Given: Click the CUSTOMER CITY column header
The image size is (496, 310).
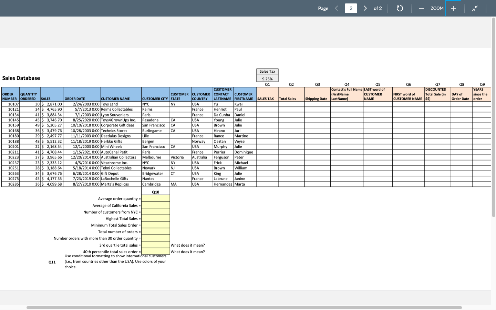Looking at the screenshot, I should tap(155, 94).
